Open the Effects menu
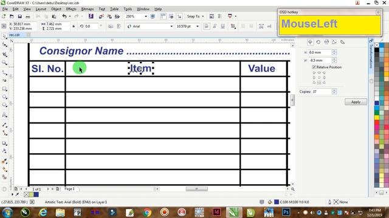 [x=71, y=9]
